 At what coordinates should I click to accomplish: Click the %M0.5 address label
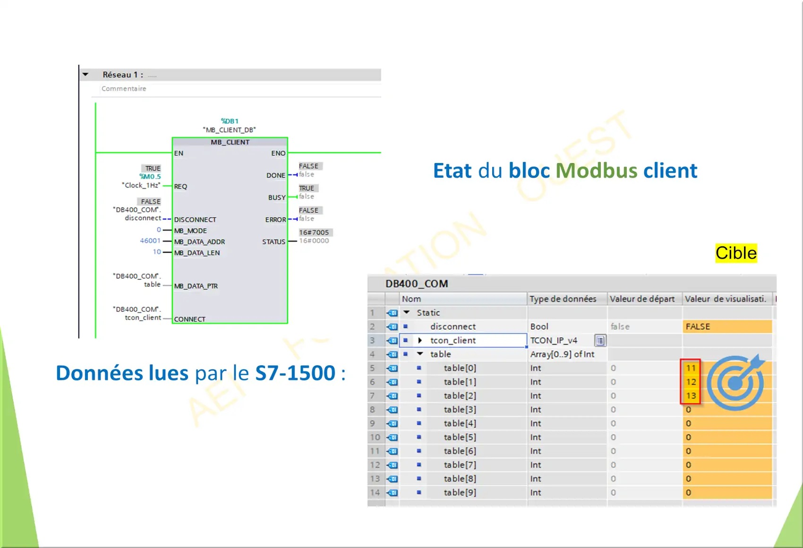pos(150,177)
